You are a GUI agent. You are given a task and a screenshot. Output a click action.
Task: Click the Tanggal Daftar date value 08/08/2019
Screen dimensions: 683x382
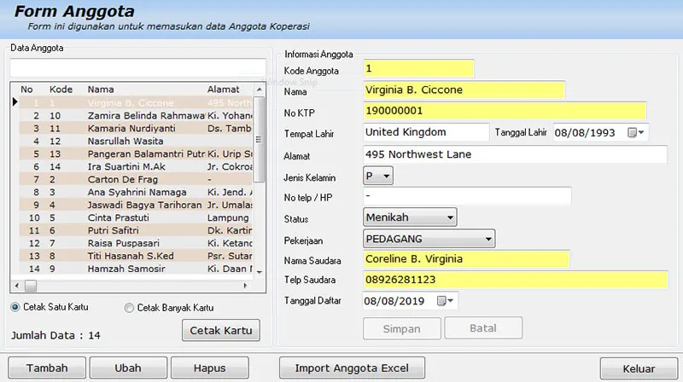click(x=394, y=301)
